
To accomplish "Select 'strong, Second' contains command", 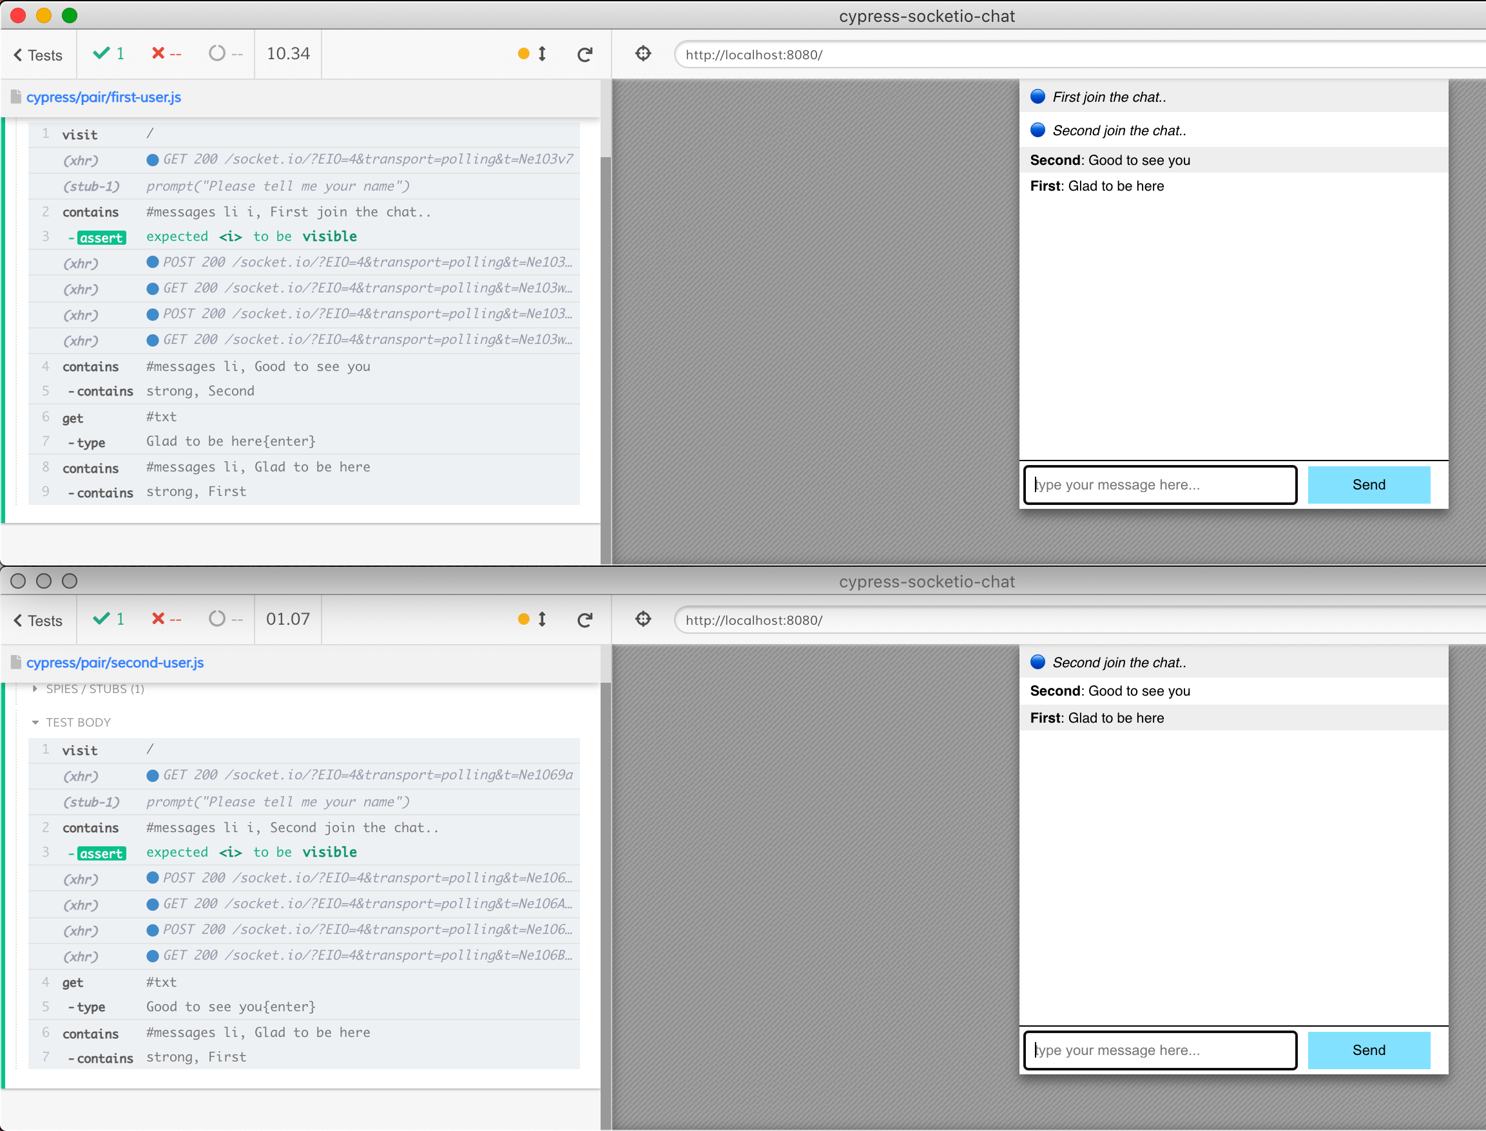I will pyautogui.click(x=304, y=391).
